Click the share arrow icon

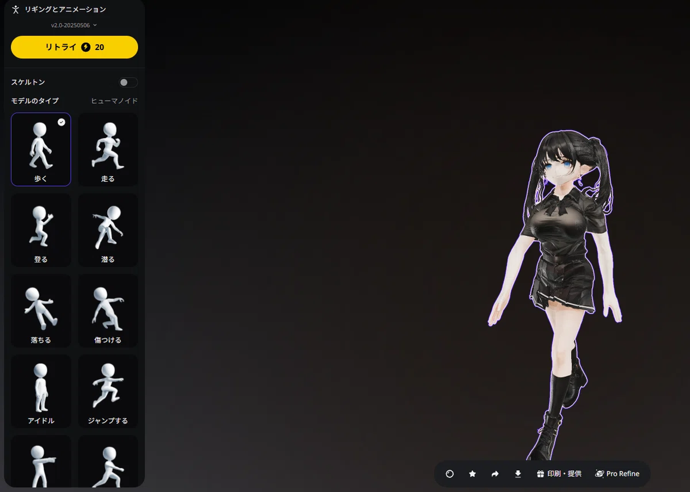click(x=495, y=474)
